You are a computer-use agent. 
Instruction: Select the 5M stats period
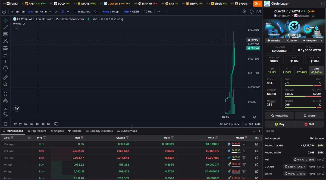coord(272,70)
